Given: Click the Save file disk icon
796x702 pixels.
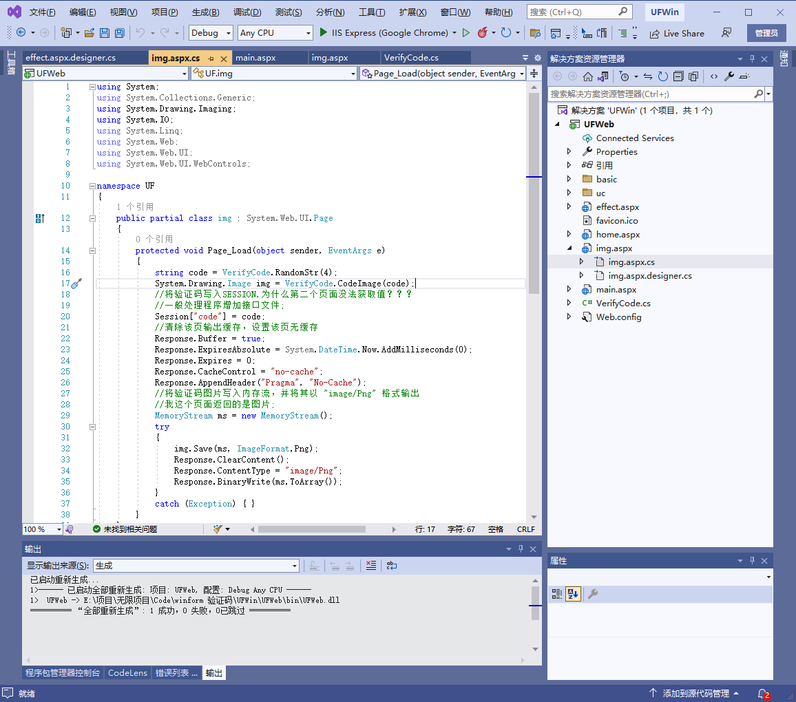Looking at the screenshot, I should pos(105,33).
